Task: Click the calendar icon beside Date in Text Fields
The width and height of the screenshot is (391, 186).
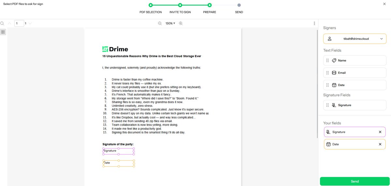Action: [334, 85]
